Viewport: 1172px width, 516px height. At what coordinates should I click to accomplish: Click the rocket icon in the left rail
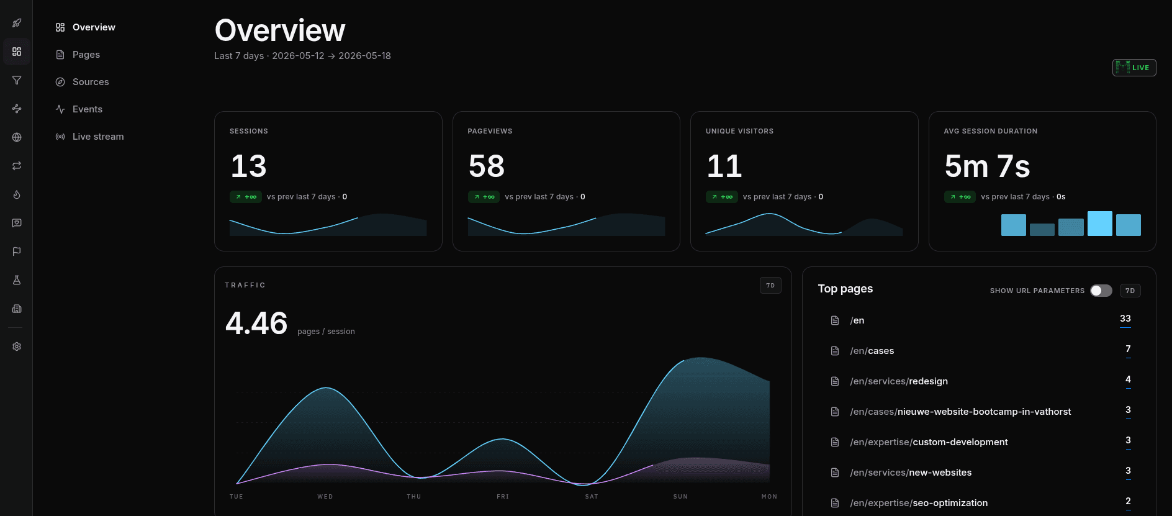(x=17, y=23)
